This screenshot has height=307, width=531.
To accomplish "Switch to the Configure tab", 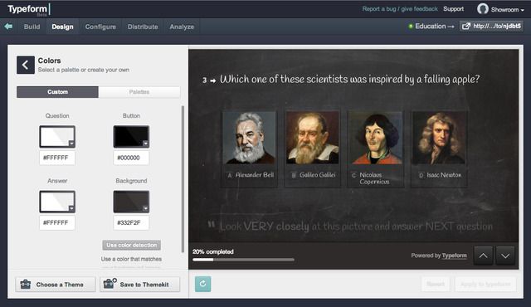I will click(x=100, y=27).
